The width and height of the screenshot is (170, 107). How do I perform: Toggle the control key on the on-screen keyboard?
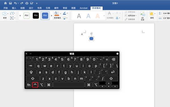35,85
